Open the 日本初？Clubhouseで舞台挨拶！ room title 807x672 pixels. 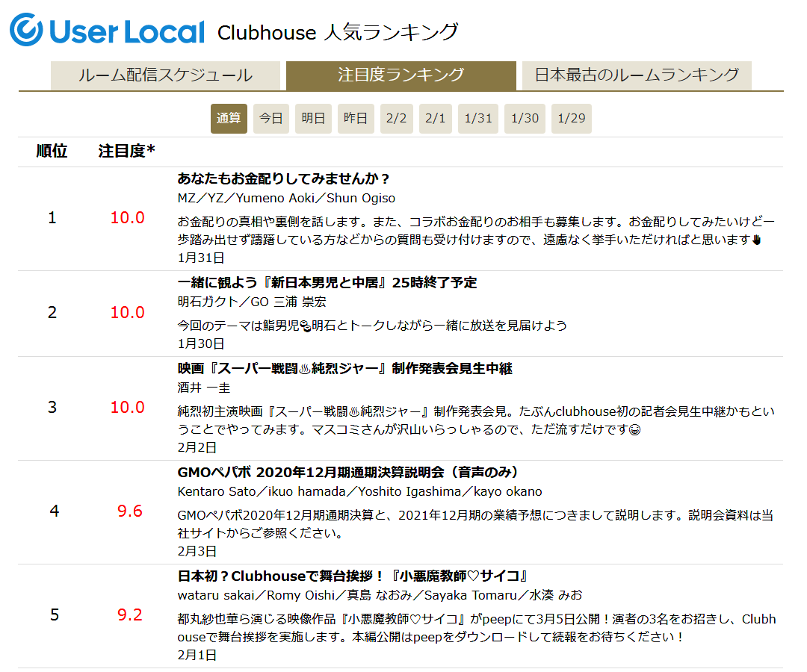pyautogui.click(x=353, y=576)
